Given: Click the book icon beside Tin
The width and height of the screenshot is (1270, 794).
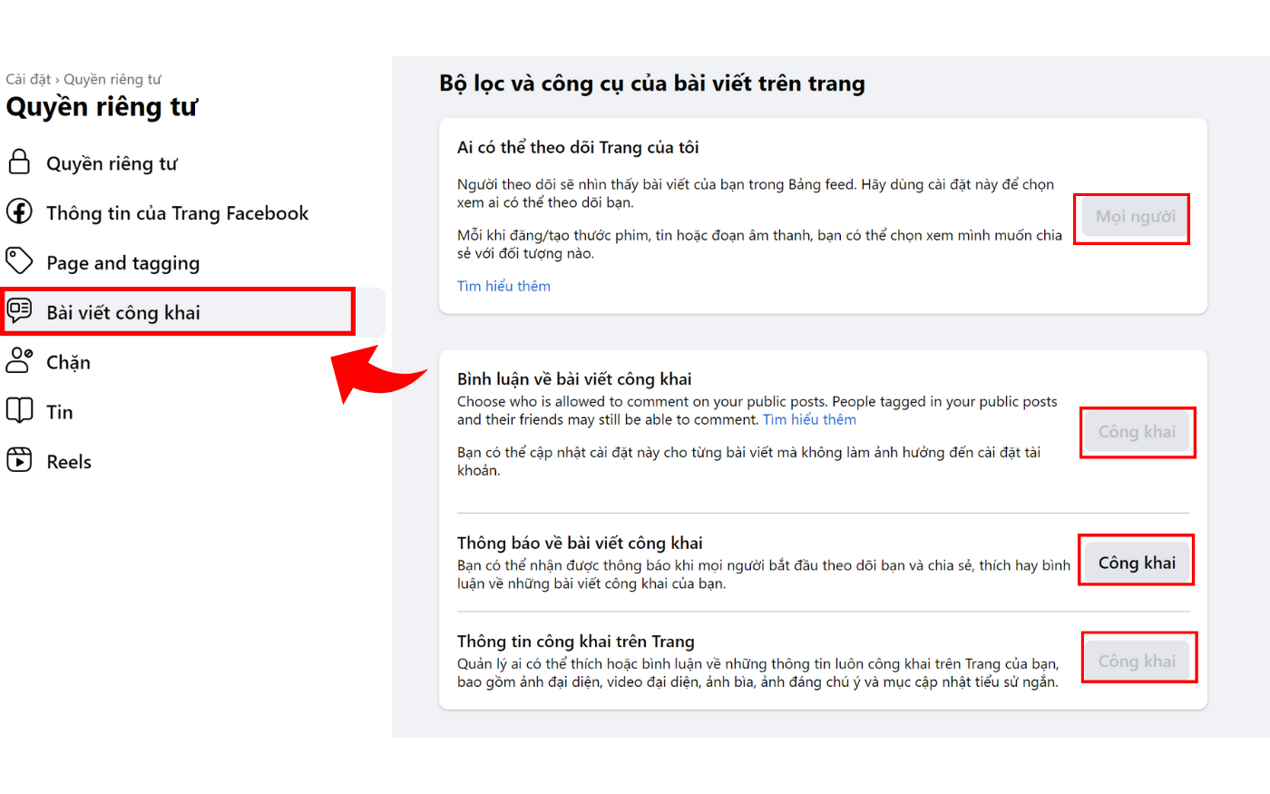Looking at the screenshot, I should [x=19, y=410].
